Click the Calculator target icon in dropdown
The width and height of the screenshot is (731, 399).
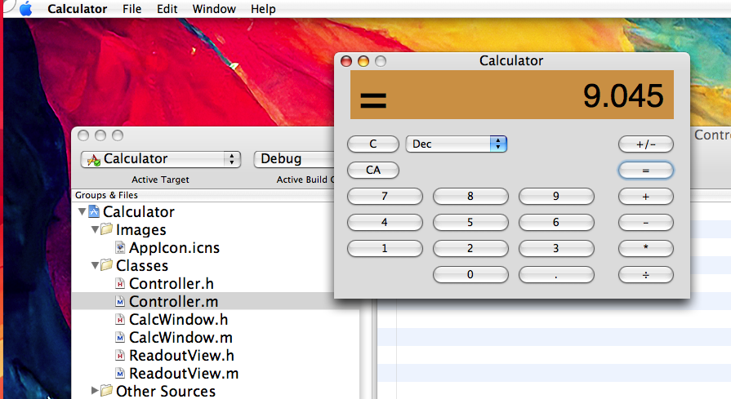[x=94, y=160]
